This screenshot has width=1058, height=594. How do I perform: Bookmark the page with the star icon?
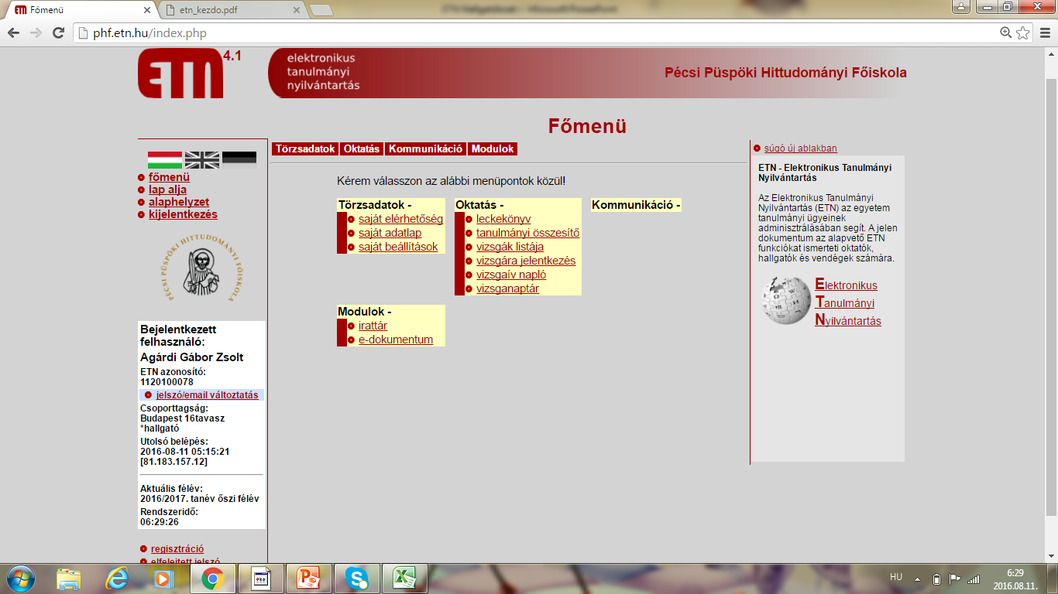1022,33
